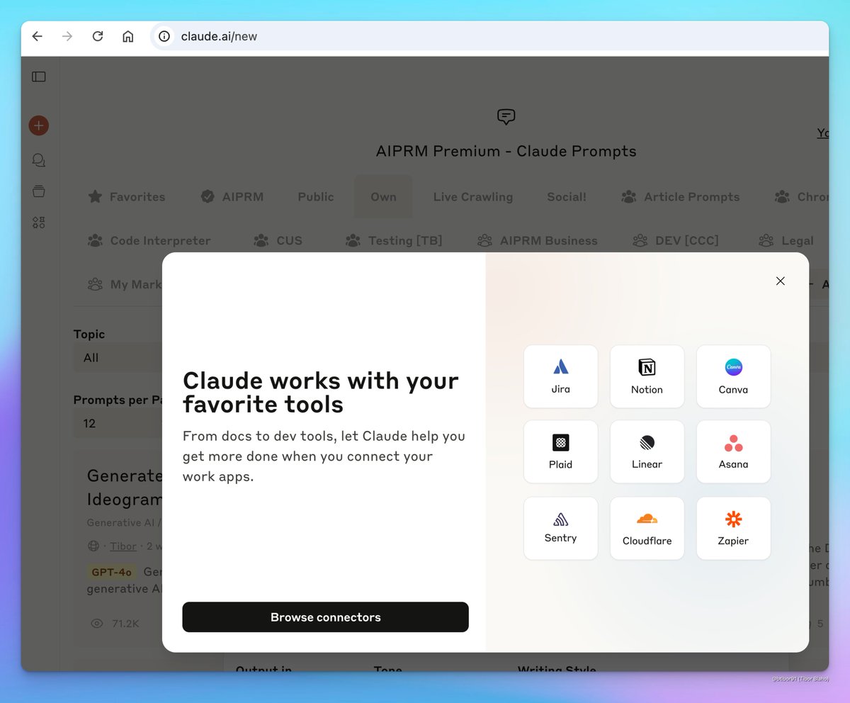Open the Testing [TB] tab
The image size is (850, 703).
(394, 241)
